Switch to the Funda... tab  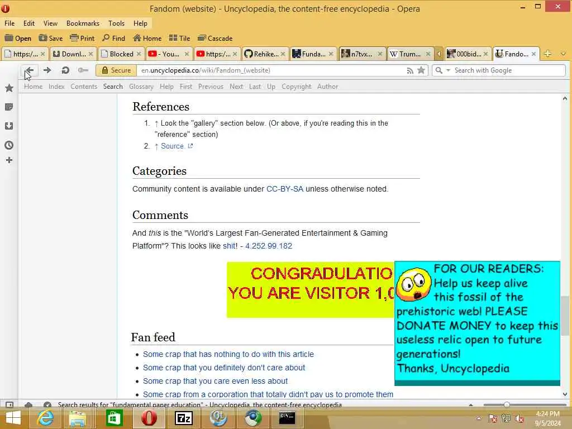(313, 54)
